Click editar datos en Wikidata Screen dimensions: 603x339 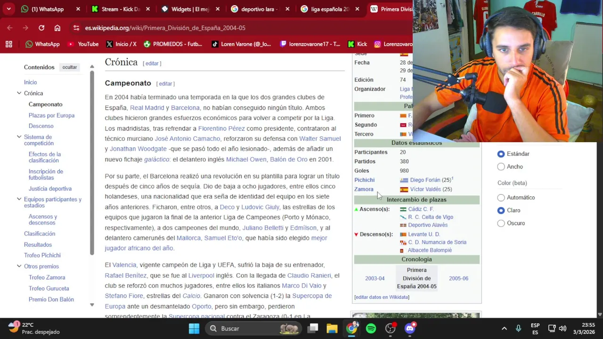pyautogui.click(x=382, y=297)
